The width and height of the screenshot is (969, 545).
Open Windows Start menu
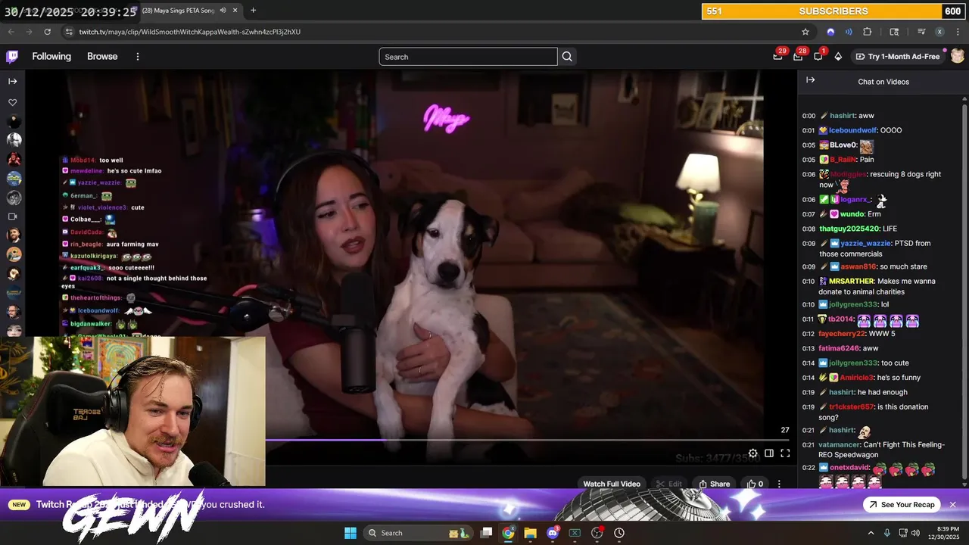[351, 533]
